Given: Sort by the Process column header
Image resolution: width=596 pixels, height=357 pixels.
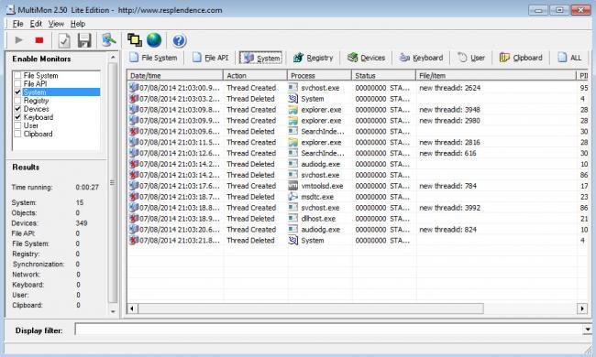Looking at the screenshot, I should (319, 75).
